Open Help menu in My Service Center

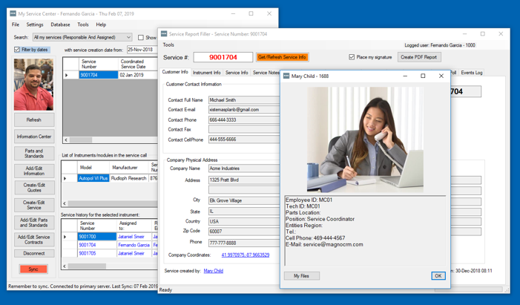click(101, 24)
